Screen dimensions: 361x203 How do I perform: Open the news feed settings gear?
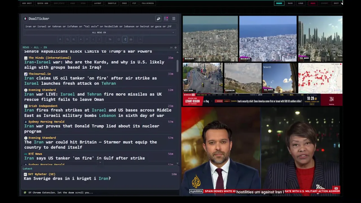[175, 47]
